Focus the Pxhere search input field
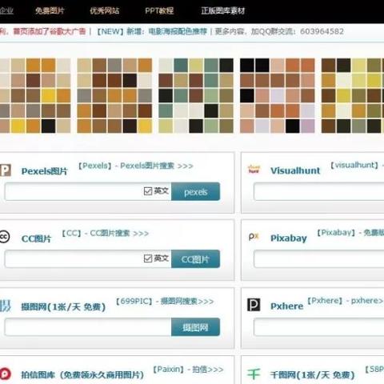Screen dimensions: 384x384 pos(319,327)
